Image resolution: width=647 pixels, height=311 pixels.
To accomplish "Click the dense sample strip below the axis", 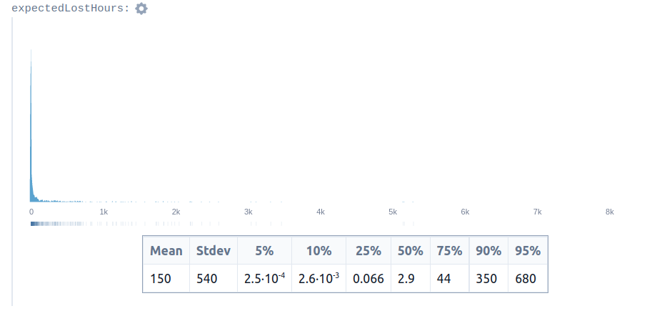I will click(x=58, y=224).
